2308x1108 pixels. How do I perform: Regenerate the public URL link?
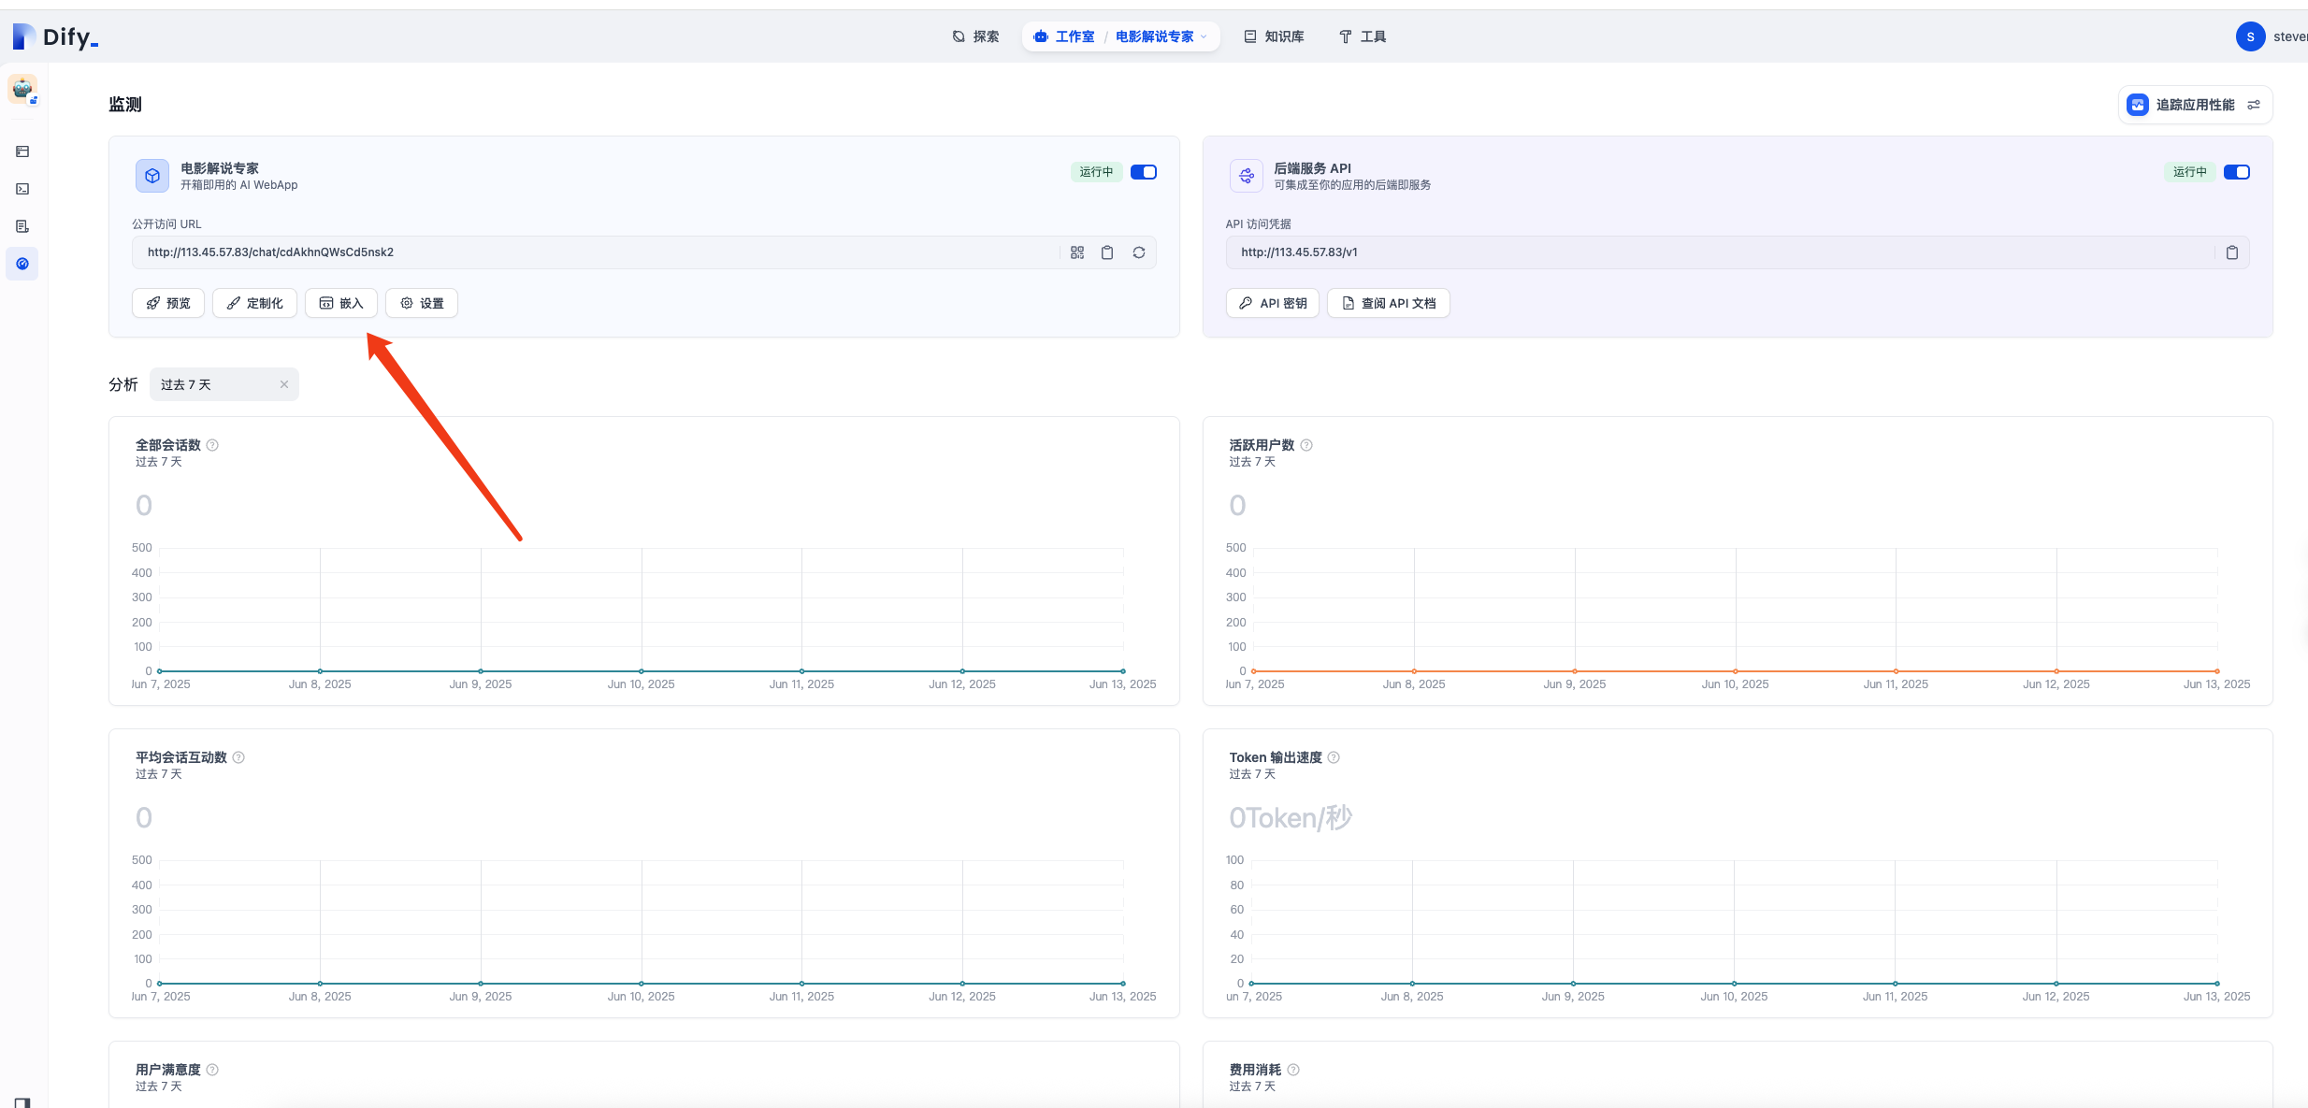[x=1139, y=252]
